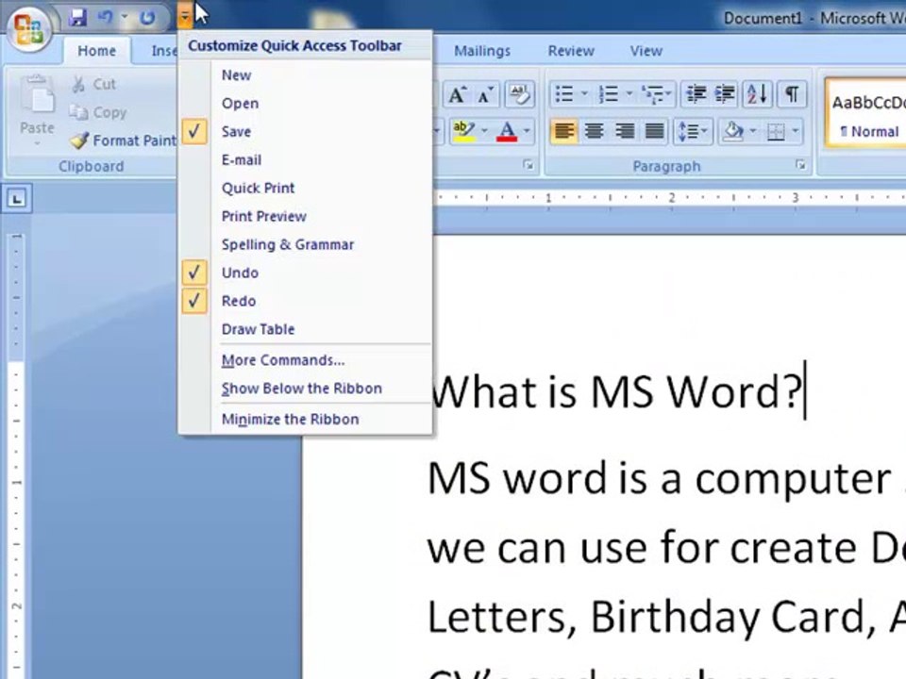Open the font color dropdown arrow
The width and height of the screenshot is (906, 679).
coord(527,131)
